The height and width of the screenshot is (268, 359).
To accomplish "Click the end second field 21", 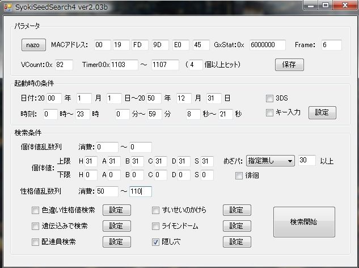I will pos(226,114).
